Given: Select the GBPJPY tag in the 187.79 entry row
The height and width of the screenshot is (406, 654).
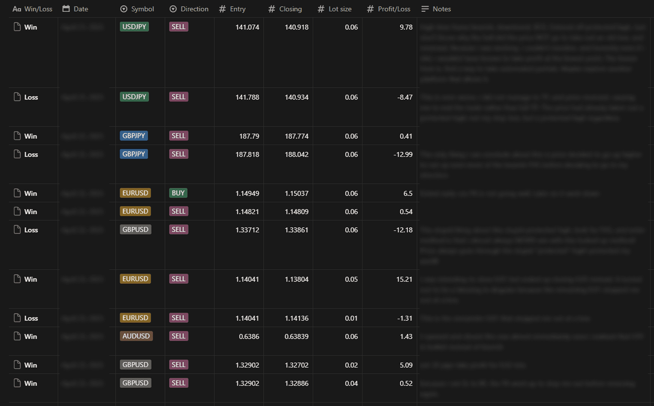Looking at the screenshot, I should tap(134, 136).
